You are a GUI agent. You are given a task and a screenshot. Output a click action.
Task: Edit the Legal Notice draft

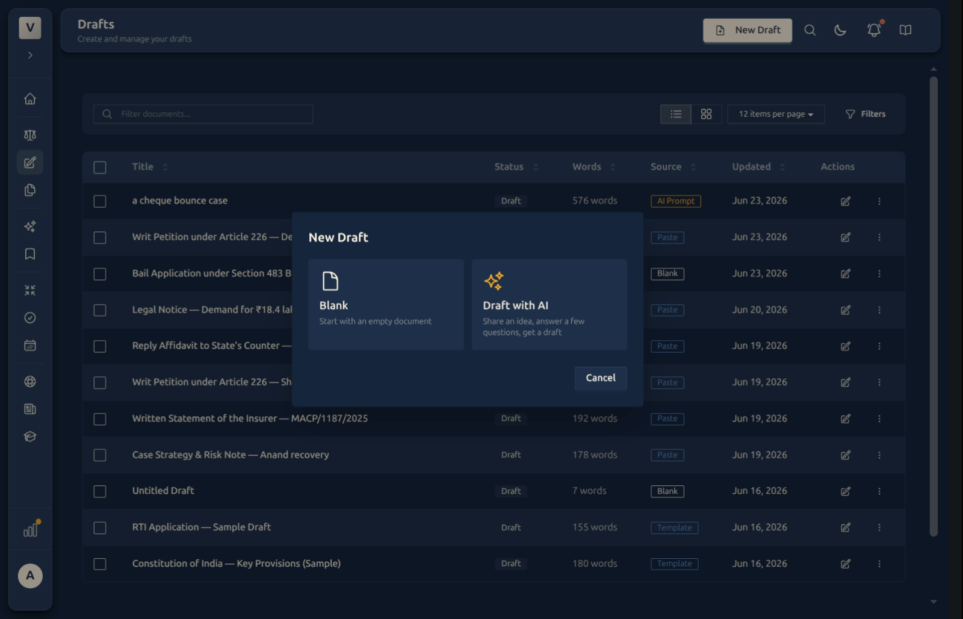point(846,310)
